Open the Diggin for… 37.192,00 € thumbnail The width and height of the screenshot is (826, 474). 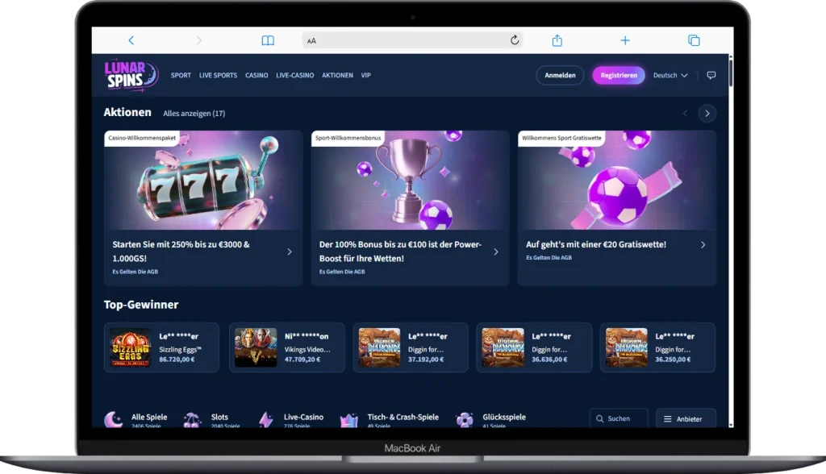pos(379,347)
